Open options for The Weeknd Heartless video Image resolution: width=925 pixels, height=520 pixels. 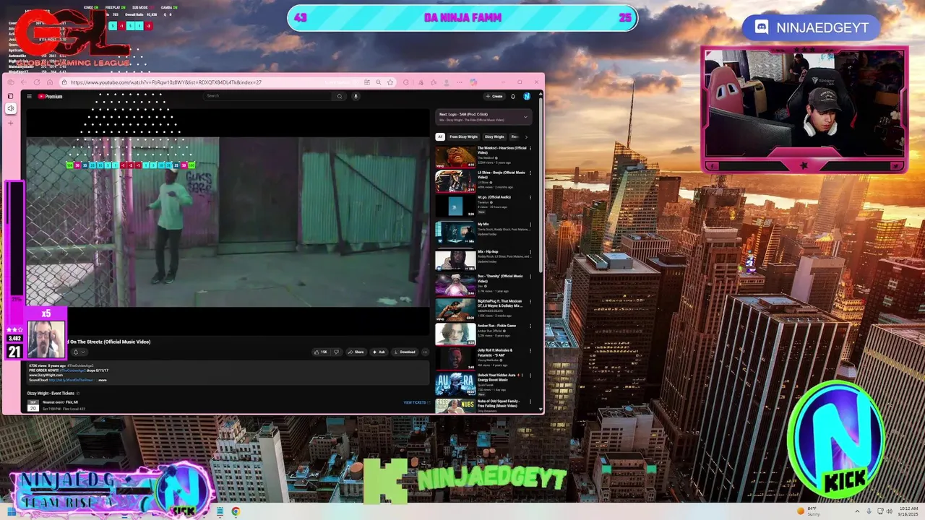point(530,149)
